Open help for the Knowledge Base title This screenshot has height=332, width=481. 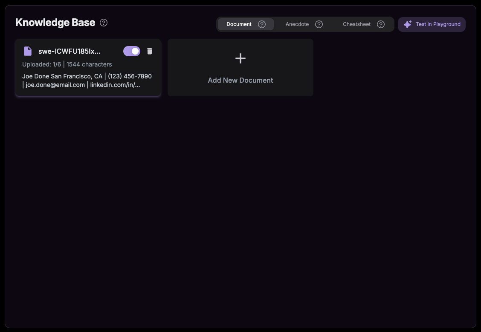tap(103, 23)
